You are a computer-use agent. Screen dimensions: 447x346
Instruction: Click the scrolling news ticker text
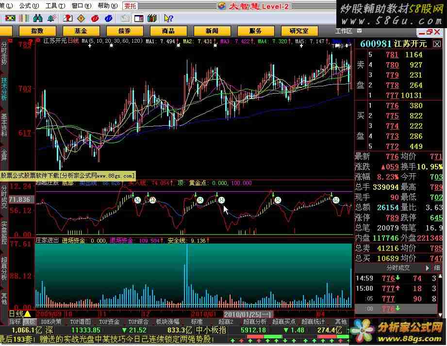(x=107, y=339)
